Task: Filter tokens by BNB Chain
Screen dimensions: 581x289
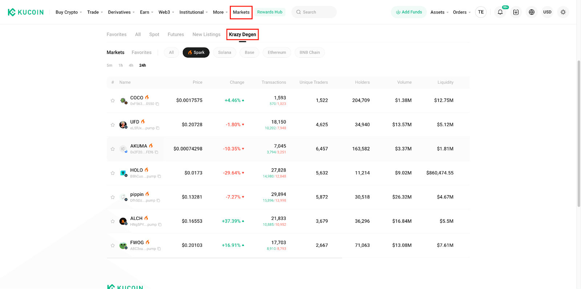Action: coord(310,53)
